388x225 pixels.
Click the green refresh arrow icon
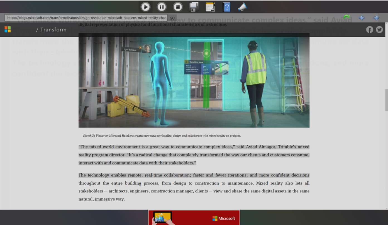click(x=346, y=17)
